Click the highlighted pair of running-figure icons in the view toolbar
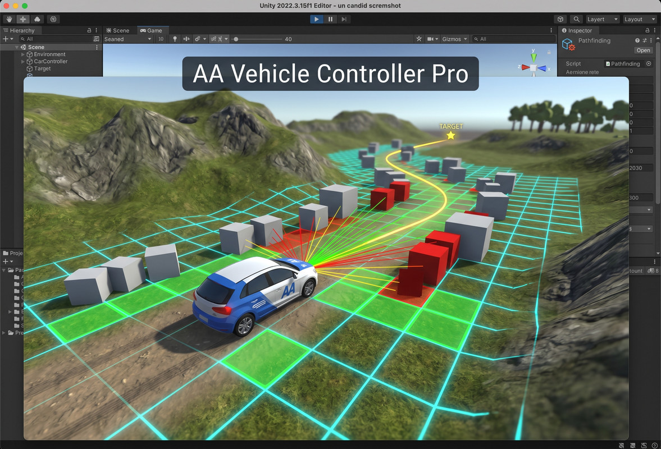This screenshot has height=449, width=661. coord(216,39)
